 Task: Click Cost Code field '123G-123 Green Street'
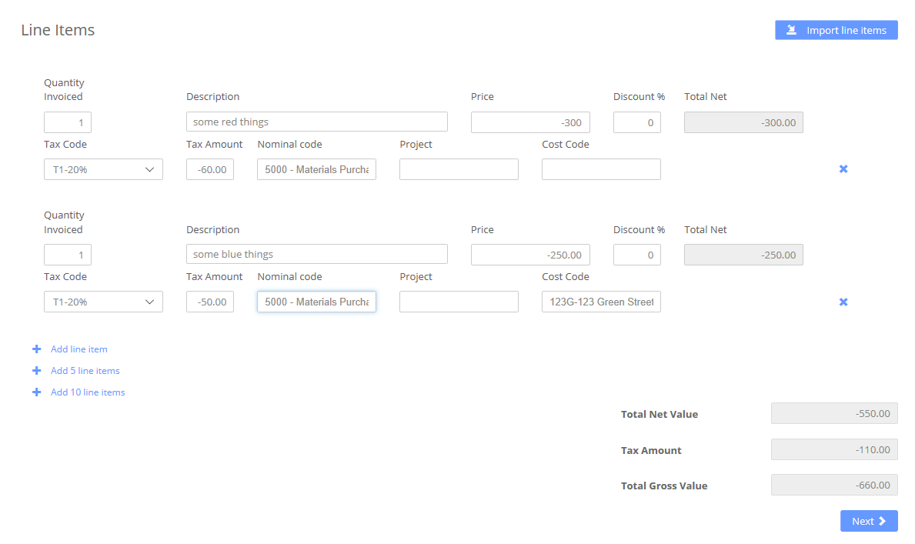click(601, 302)
